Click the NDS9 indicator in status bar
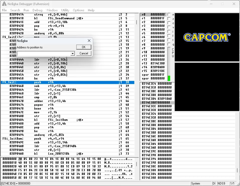Screen dimensions: 240x186 coord(222,183)
